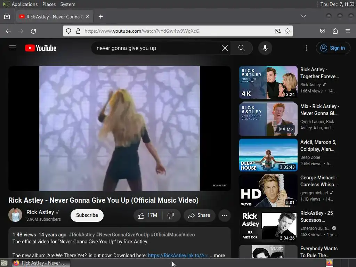
Task: Click the video player to pause
Action: click(x=120, y=129)
